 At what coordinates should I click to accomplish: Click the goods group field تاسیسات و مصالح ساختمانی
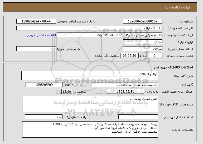[125, 85]
